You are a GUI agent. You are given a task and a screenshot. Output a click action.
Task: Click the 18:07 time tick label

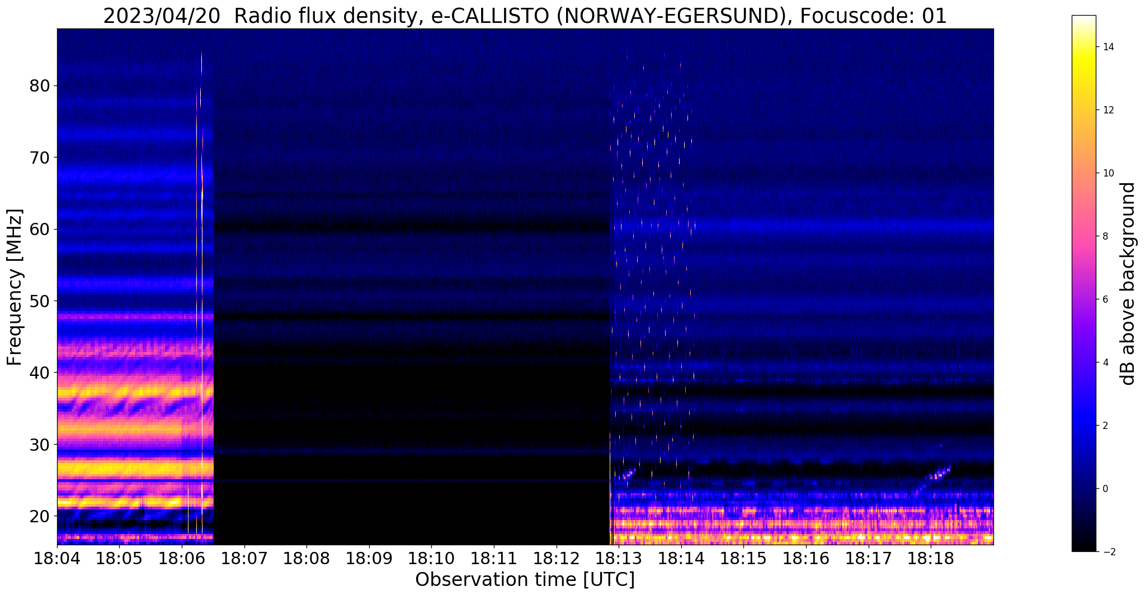pyautogui.click(x=244, y=558)
